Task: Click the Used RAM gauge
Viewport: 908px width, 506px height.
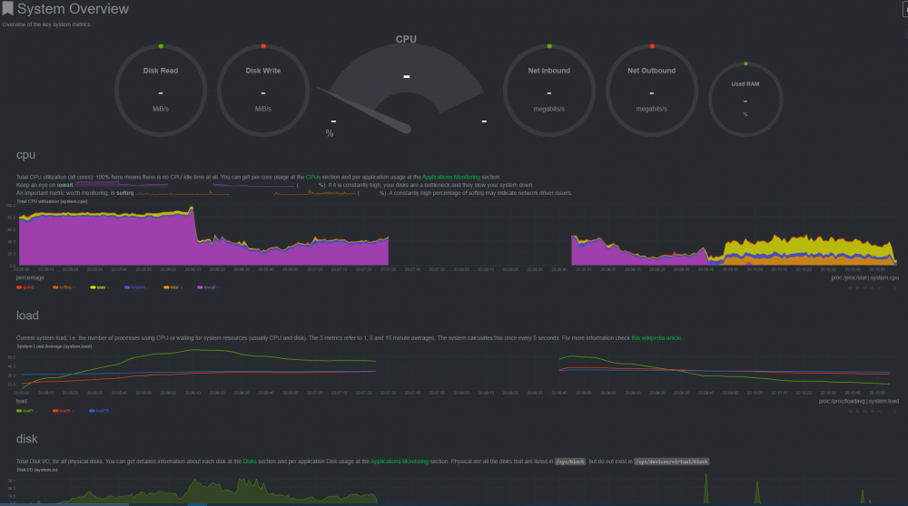Action: [x=745, y=100]
